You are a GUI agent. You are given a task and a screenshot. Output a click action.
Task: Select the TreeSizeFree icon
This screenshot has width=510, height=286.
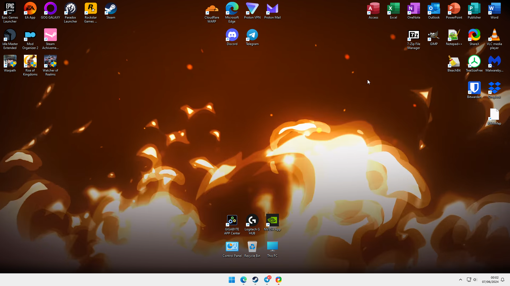(x=474, y=64)
